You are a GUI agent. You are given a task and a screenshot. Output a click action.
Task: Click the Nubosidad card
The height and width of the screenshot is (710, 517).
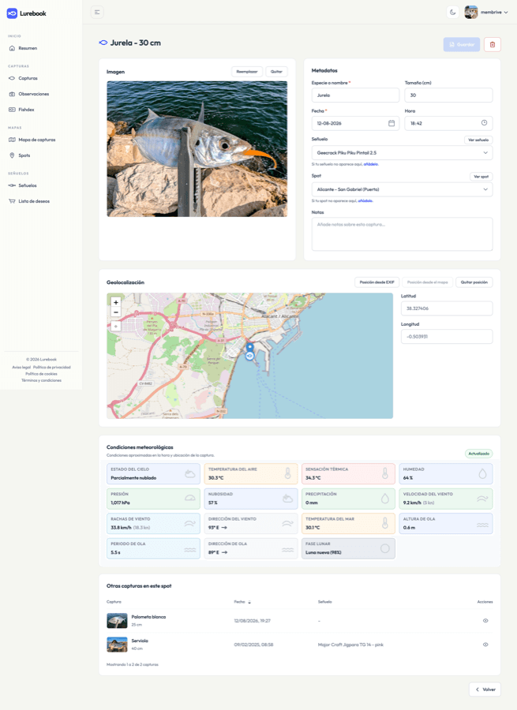(250, 499)
